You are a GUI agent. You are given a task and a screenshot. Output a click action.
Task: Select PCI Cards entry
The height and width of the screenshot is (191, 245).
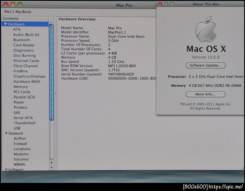22,92
